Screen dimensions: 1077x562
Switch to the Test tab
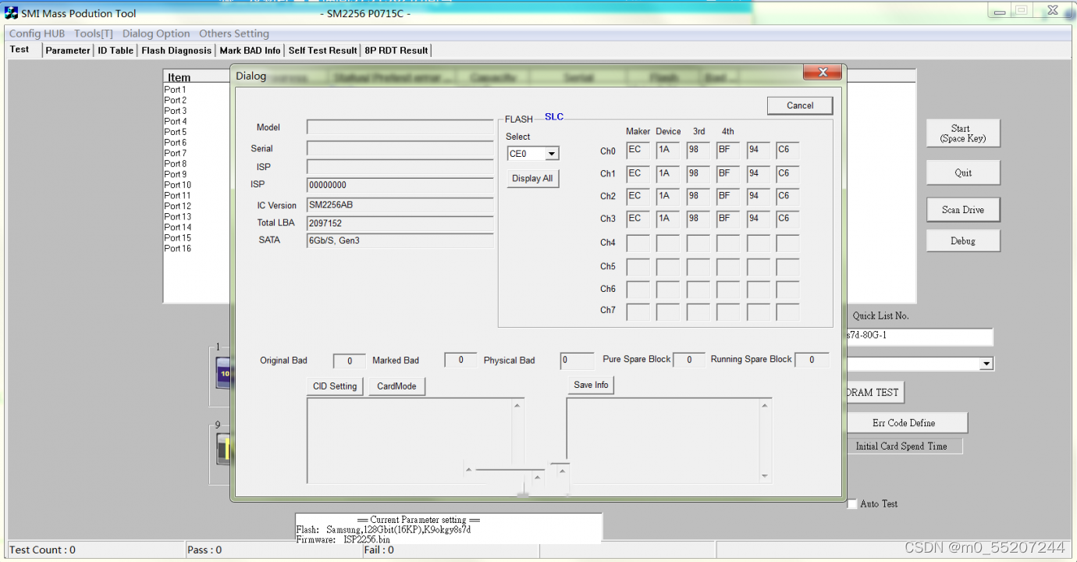point(20,49)
